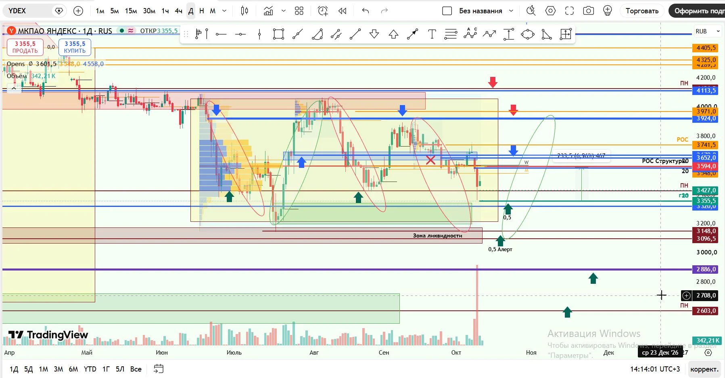
Task: Undo the last chart action
Action: point(366,11)
